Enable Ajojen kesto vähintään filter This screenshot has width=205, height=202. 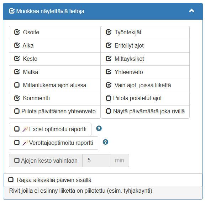point(17,161)
